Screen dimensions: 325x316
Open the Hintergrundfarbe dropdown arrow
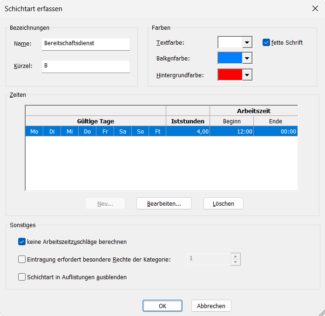click(x=247, y=75)
